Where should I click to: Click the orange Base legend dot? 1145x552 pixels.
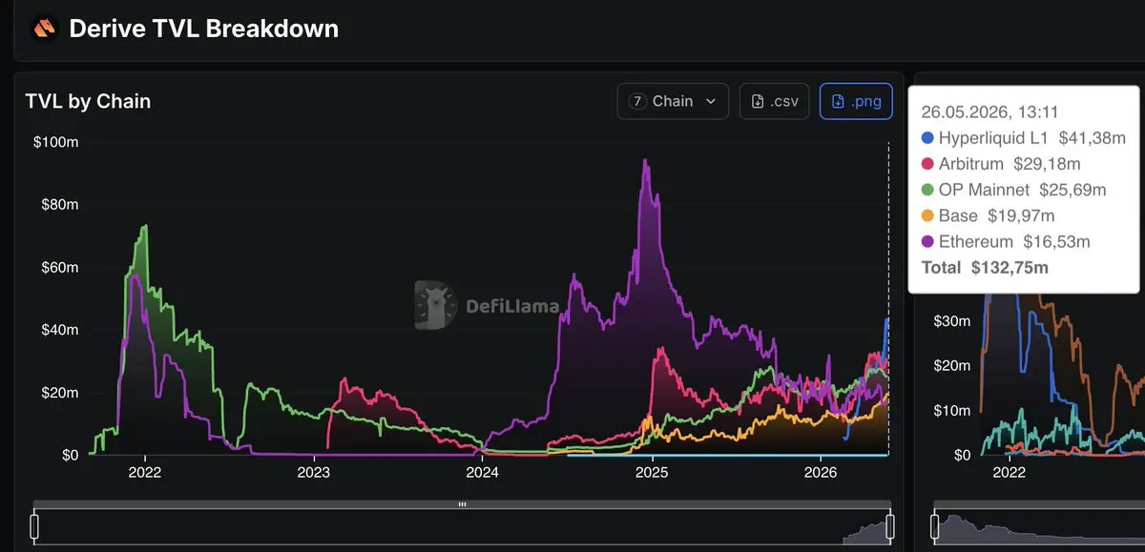click(926, 215)
